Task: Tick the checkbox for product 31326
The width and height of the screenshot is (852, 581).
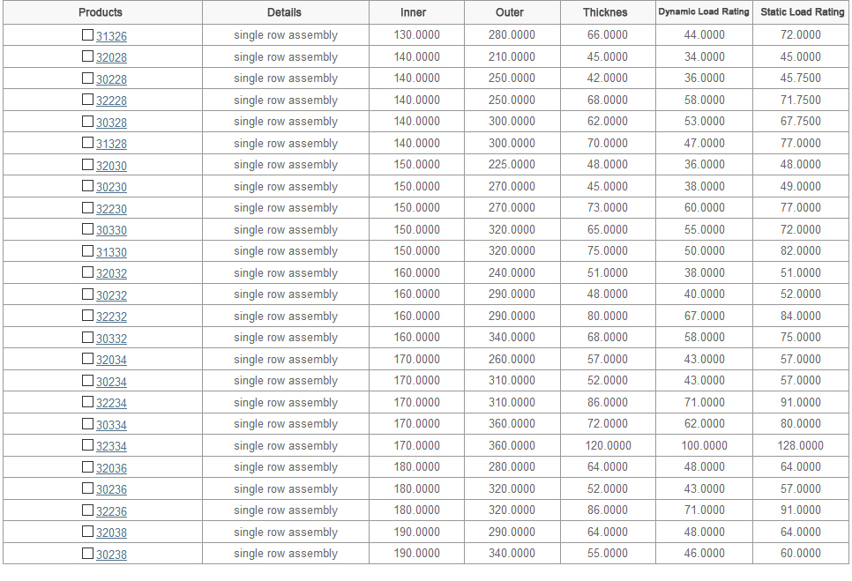Action: 87,35
